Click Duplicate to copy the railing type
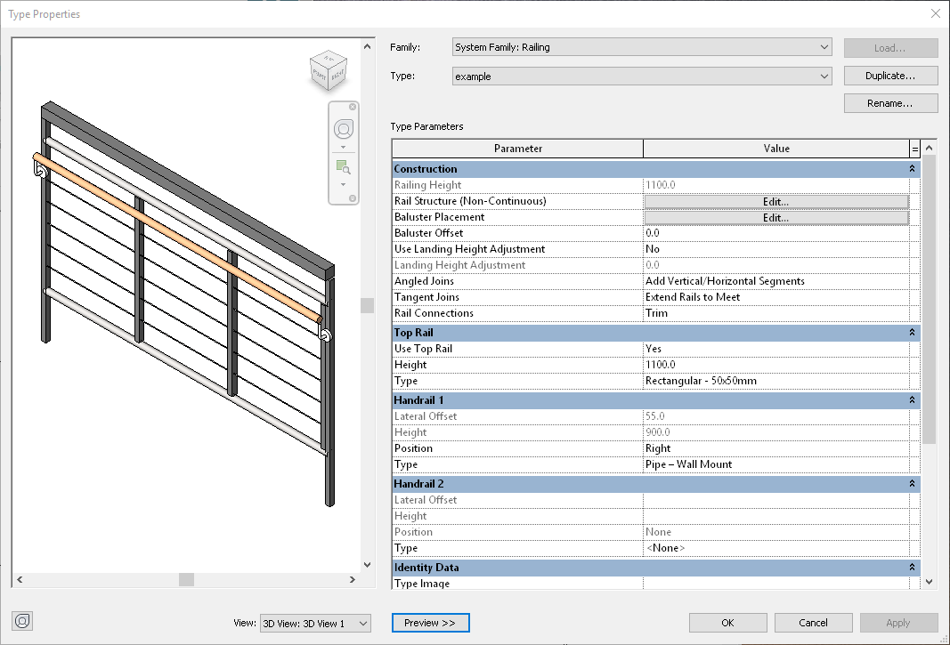Image resolution: width=950 pixels, height=645 pixels. click(889, 76)
